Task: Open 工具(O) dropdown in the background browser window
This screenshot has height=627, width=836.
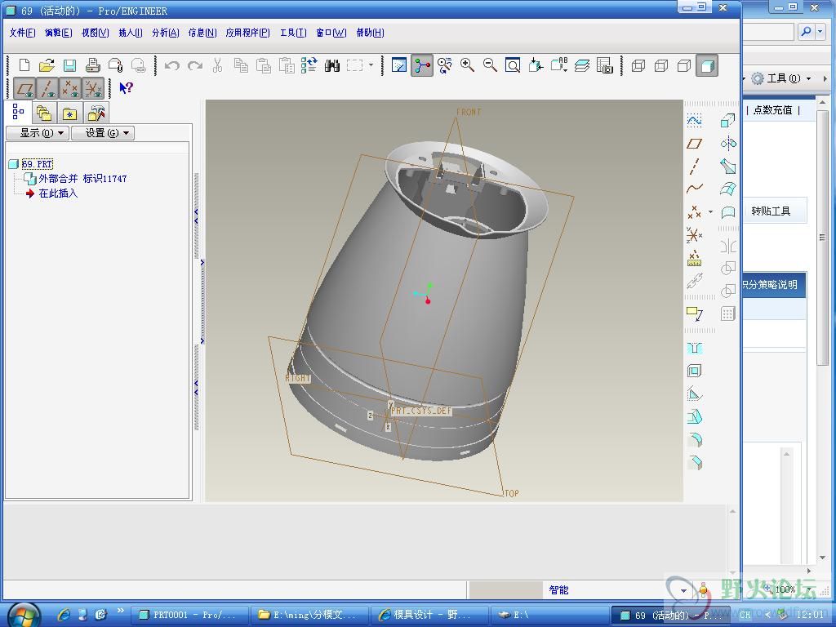Action: click(780, 78)
